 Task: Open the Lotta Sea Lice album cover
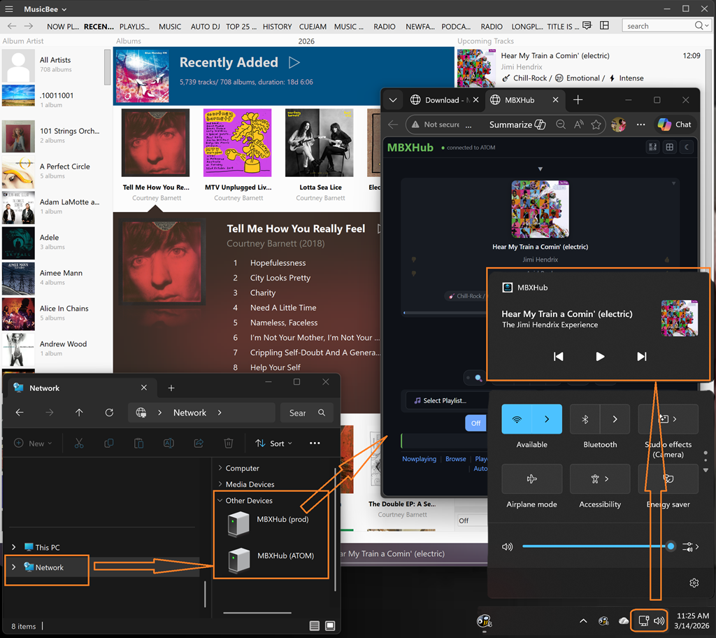tap(319, 143)
